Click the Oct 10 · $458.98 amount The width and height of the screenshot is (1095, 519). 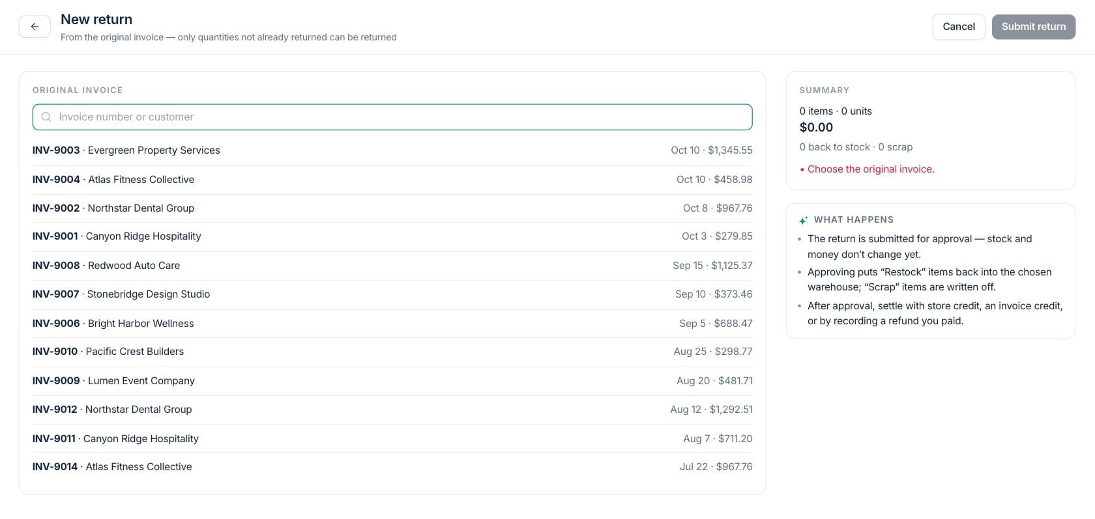pos(714,180)
